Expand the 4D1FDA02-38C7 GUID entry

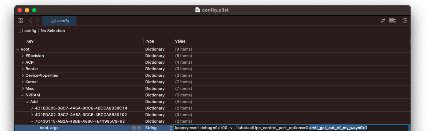click(32, 115)
